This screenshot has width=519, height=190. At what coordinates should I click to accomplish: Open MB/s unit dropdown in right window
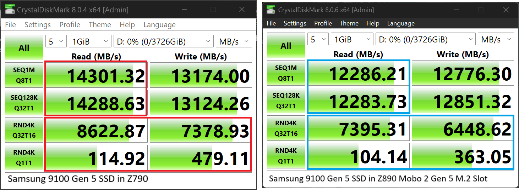[x=496, y=40]
